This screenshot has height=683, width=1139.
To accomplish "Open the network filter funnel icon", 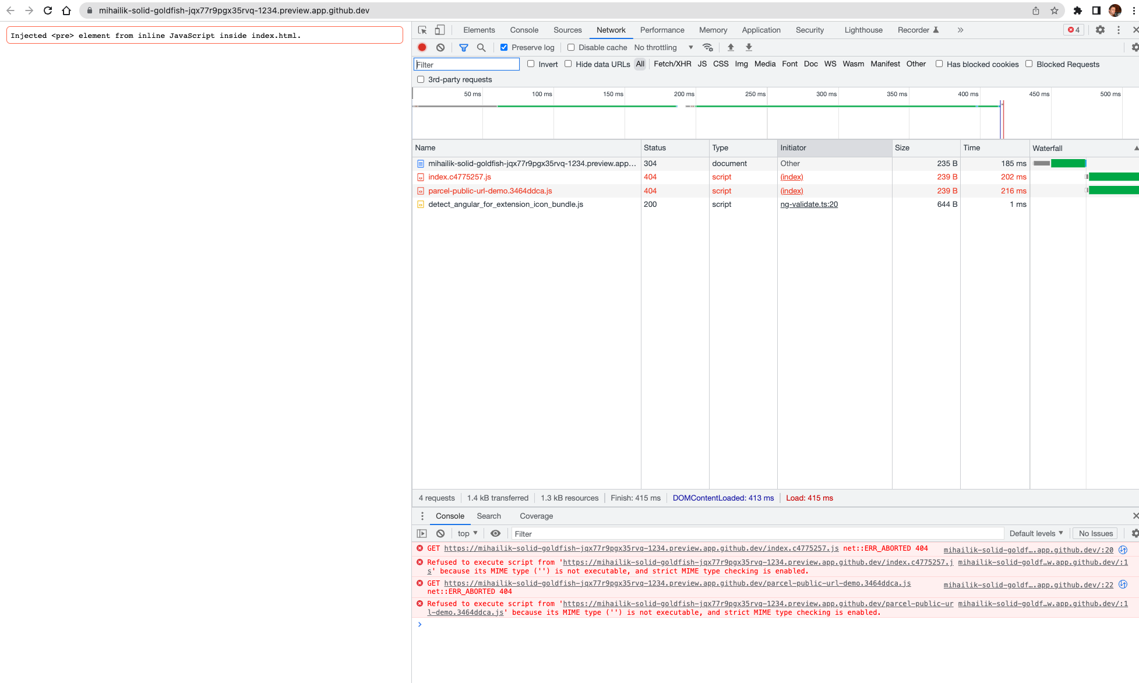I will [464, 47].
